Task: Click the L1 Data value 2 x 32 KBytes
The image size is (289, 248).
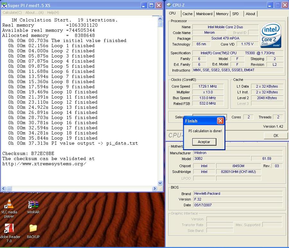Action: (x=267, y=86)
